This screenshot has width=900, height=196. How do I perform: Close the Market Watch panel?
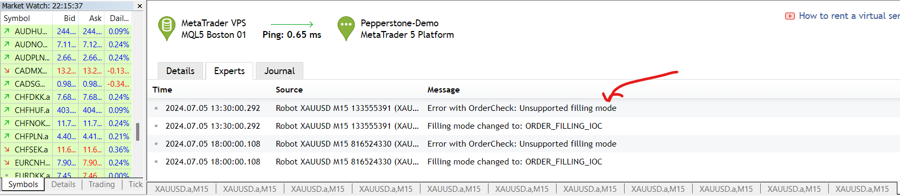[x=140, y=6]
